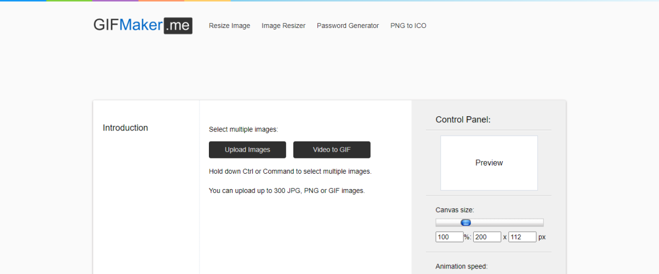The image size is (659, 274).
Task: Click the Preview box in Control Panel
Action: tap(488, 163)
